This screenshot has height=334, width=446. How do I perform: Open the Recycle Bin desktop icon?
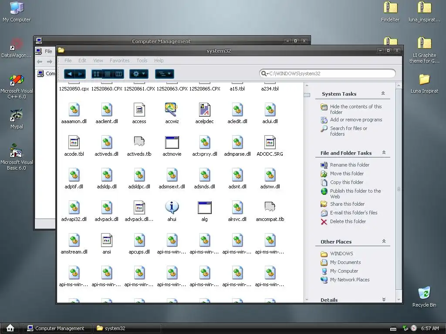[x=424, y=297]
